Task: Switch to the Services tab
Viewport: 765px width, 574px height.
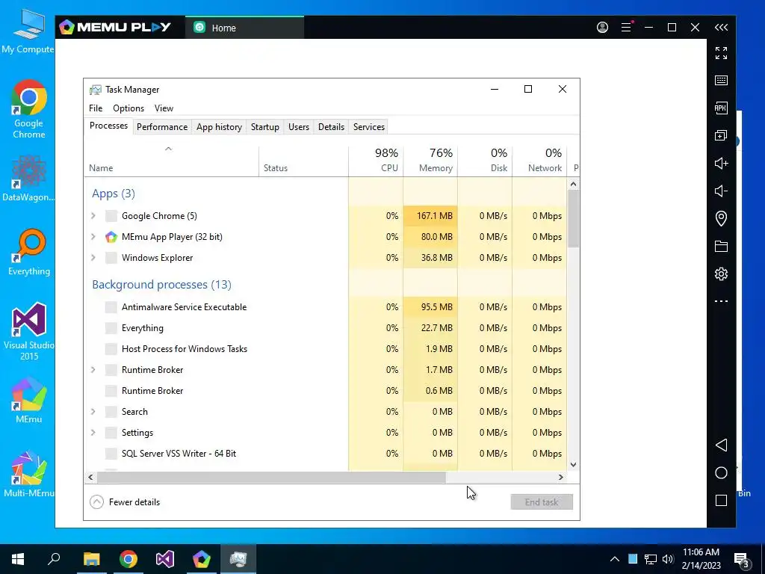Action: [x=369, y=127]
